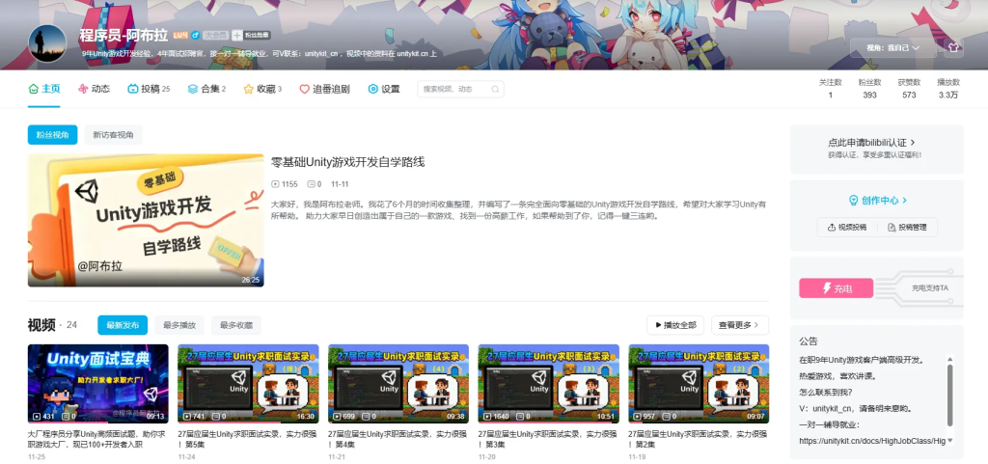Open the 合集 collections tab
The height and width of the screenshot is (464, 988).
pos(206,89)
